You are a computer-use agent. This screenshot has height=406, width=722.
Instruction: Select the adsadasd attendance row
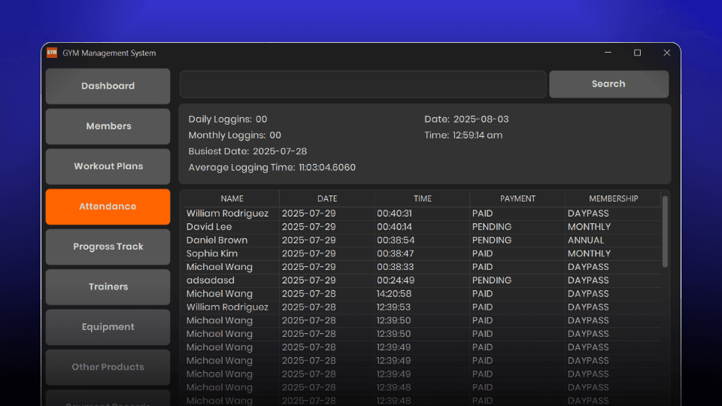[x=422, y=280]
